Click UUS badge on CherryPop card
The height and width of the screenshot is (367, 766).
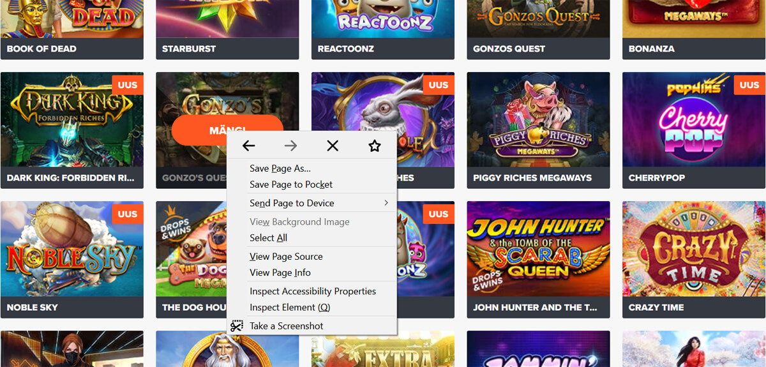pos(749,85)
